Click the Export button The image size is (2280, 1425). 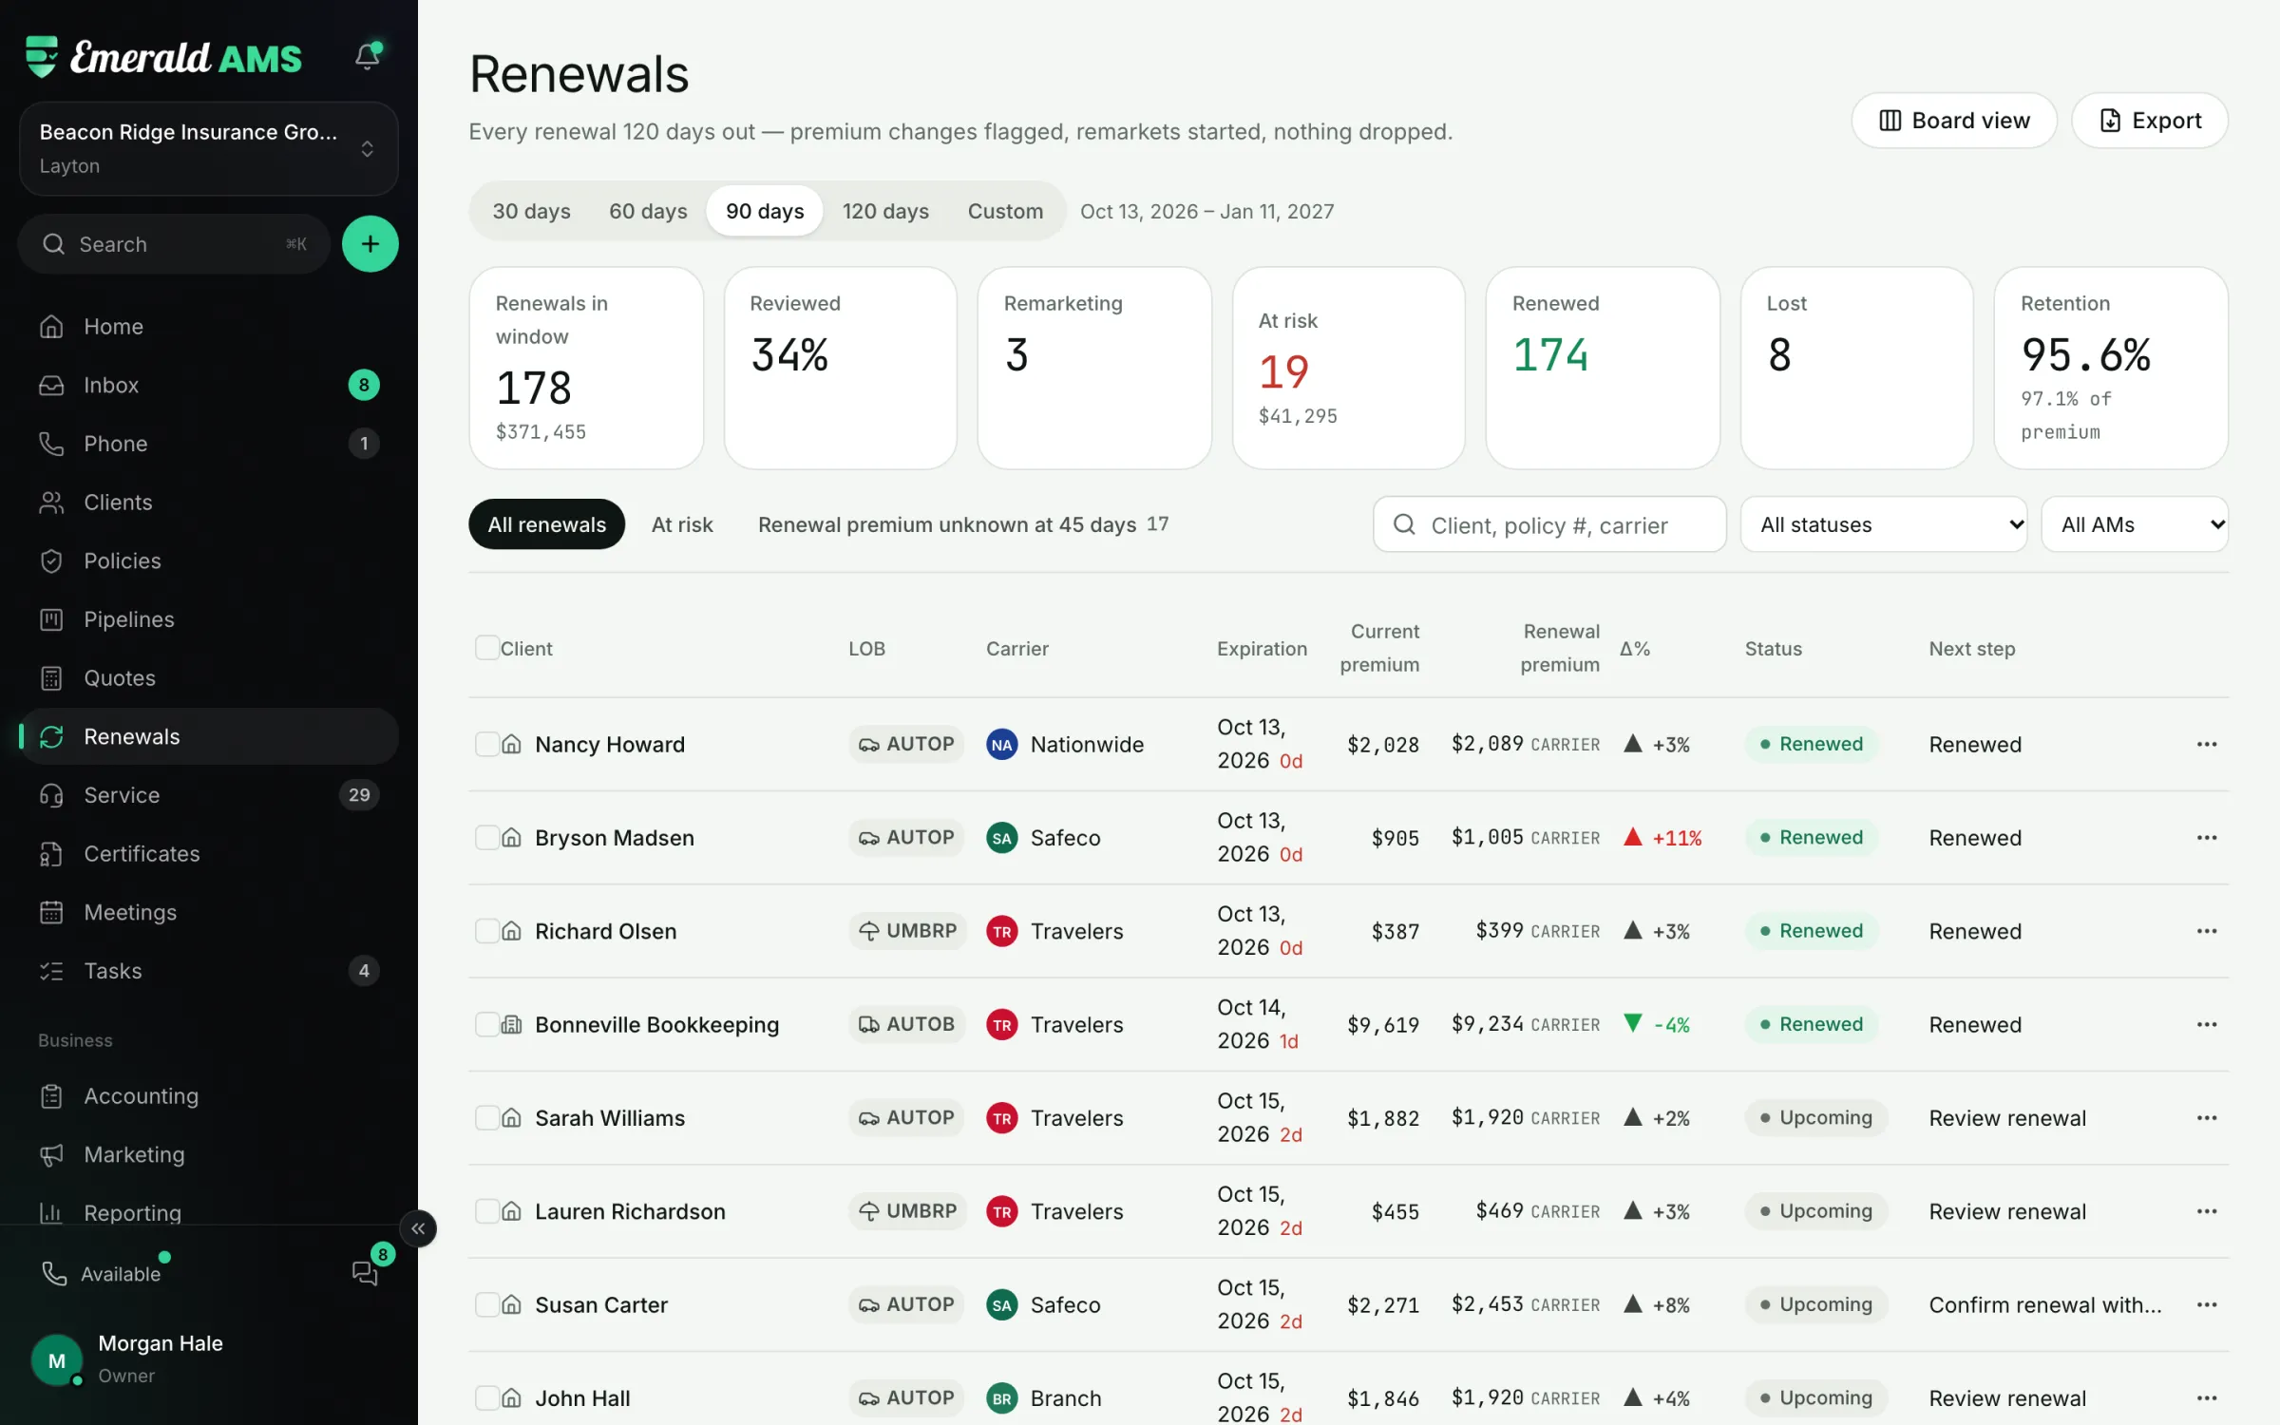coord(2149,121)
